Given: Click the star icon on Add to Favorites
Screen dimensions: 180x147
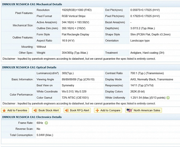Looking at the screenshot, I should click(4, 111).
